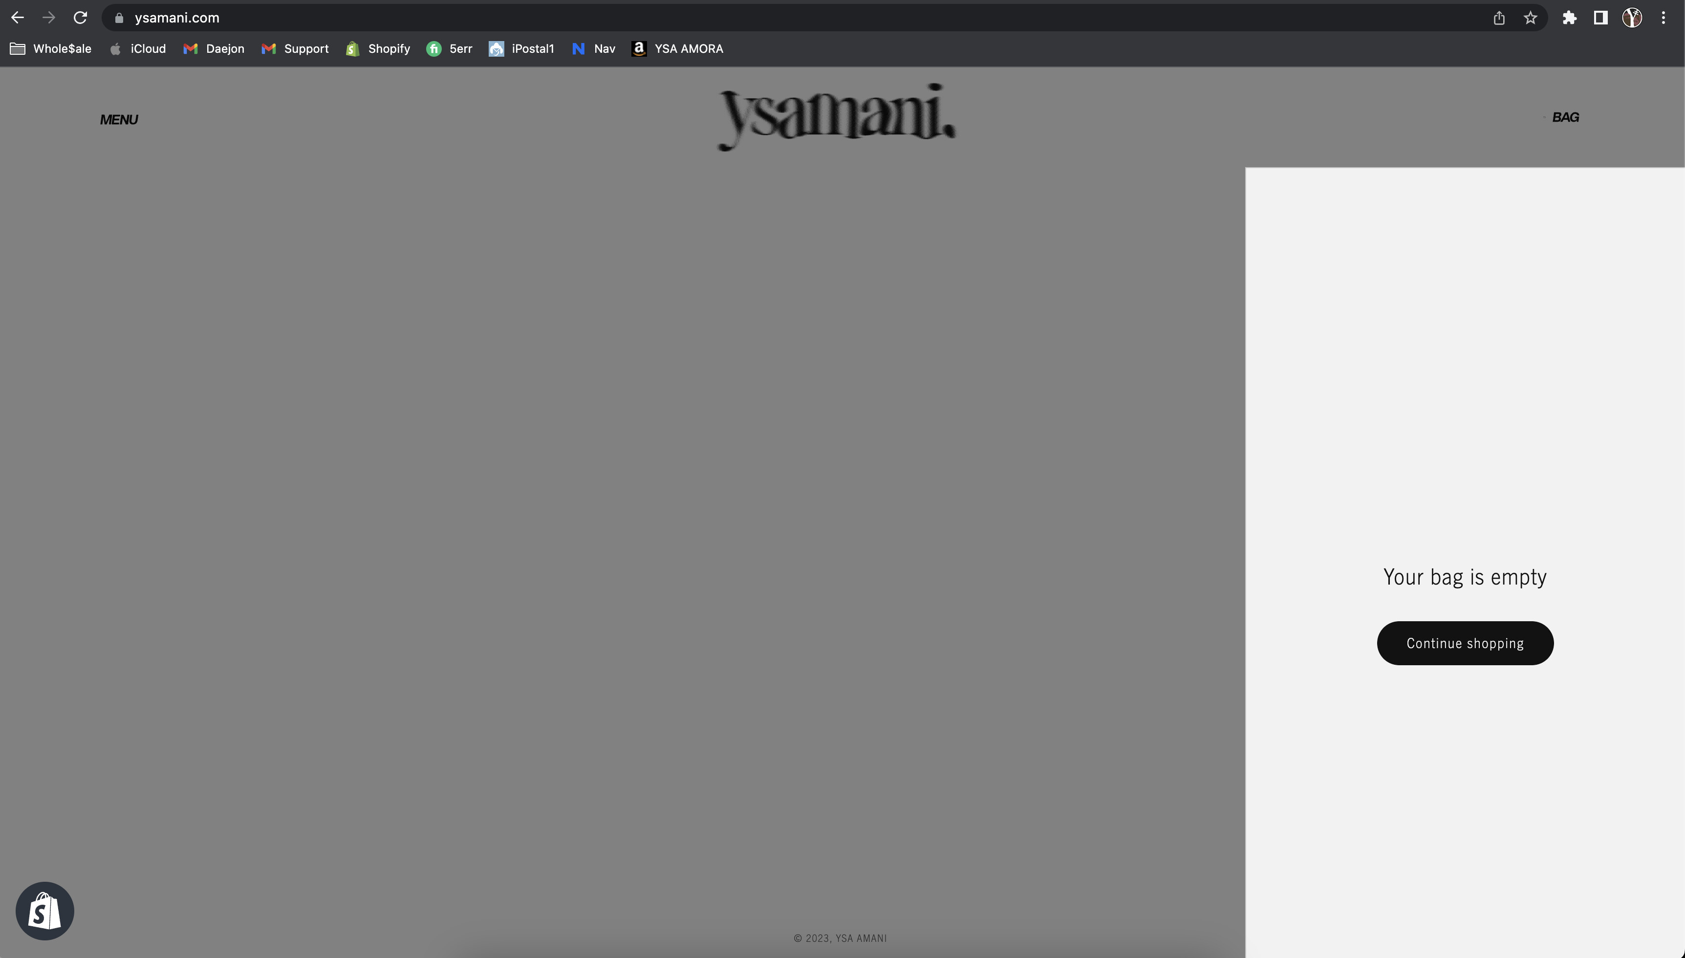This screenshot has width=1685, height=958.
Task: Open the YSA AMORA Amazon bookmark
Action: 677,49
